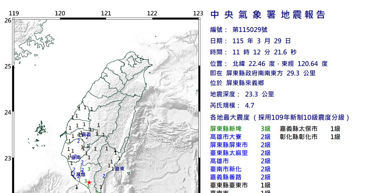Click the green intensity 3 marker above the star
The height and width of the screenshot is (193, 369).
pyautogui.click(x=89, y=169)
